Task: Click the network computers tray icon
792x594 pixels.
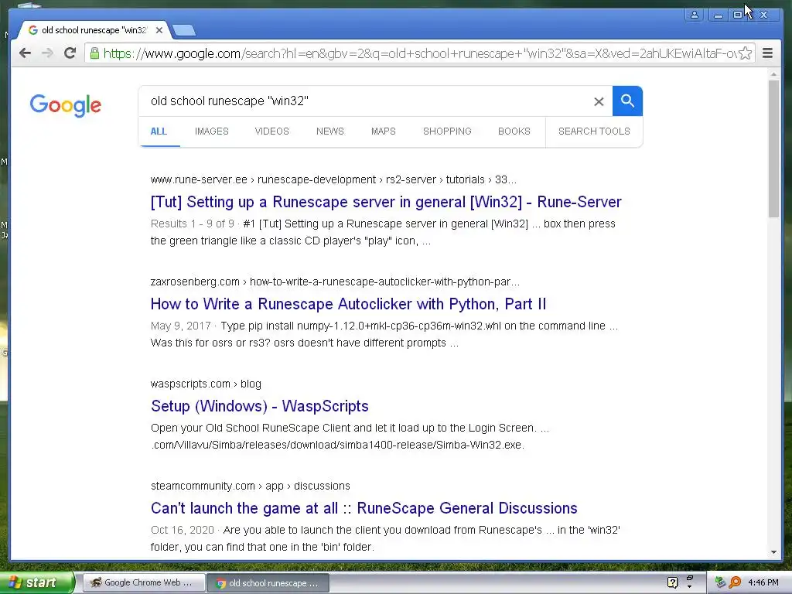Action: [x=720, y=583]
